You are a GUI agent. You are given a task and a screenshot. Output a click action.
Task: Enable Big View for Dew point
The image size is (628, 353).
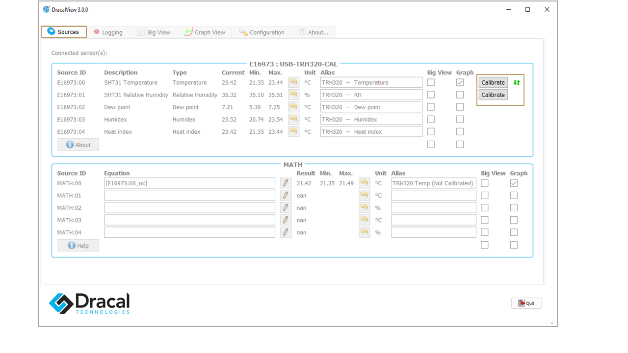(431, 107)
